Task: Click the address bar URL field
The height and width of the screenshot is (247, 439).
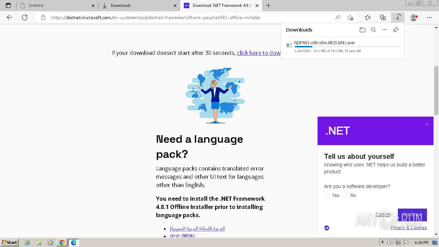Action: tap(156, 17)
